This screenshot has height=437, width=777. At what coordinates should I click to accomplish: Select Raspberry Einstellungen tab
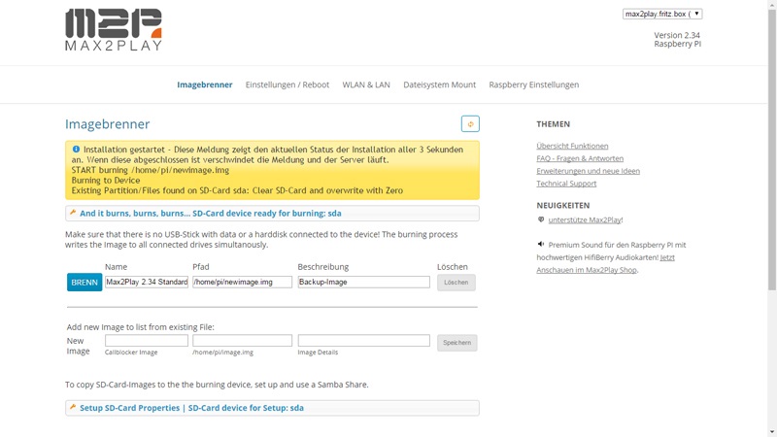(533, 84)
